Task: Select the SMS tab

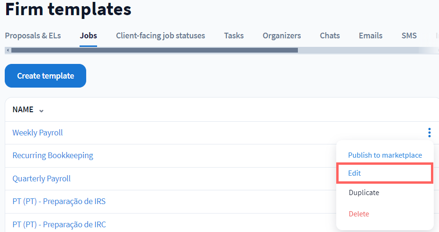Action: (x=409, y=36)
